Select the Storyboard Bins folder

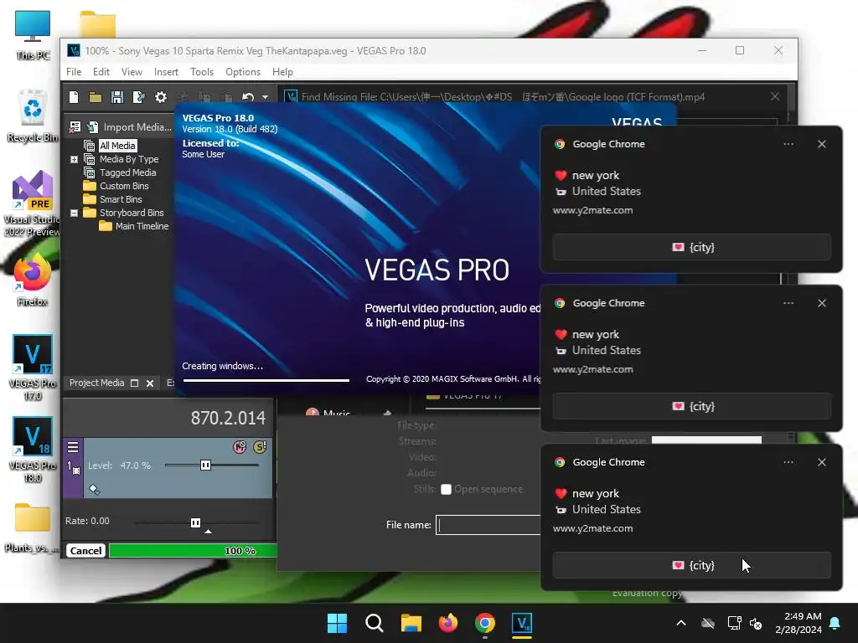click(x=132, y=213)
